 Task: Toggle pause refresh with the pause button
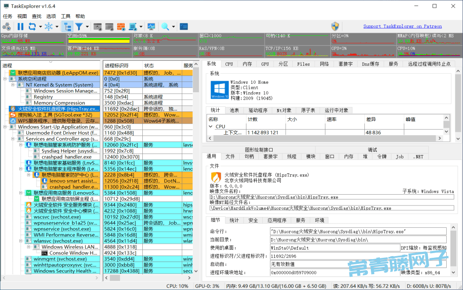coord(21,27)
